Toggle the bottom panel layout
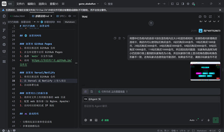The width and height of the screenshot is (224, 132). pos(178,4)
